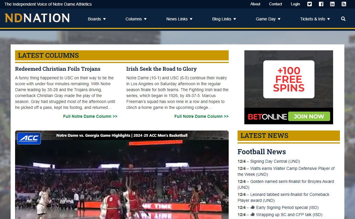Open the LinkedIn social icon

click(332, 4)
